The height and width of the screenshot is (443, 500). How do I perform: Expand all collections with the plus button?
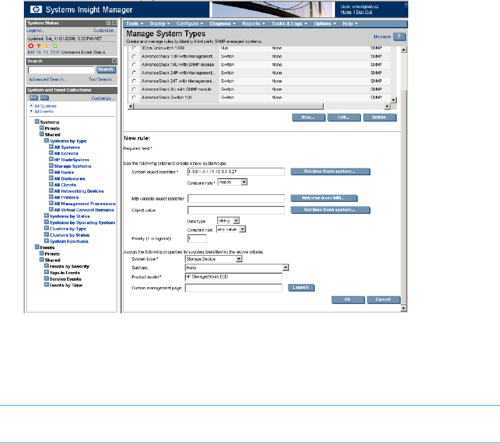[34, 98]
